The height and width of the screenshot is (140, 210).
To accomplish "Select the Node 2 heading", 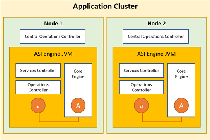I will pos(157,24).
